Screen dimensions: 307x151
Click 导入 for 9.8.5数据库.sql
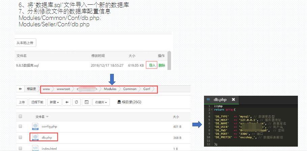pos(152,65)
